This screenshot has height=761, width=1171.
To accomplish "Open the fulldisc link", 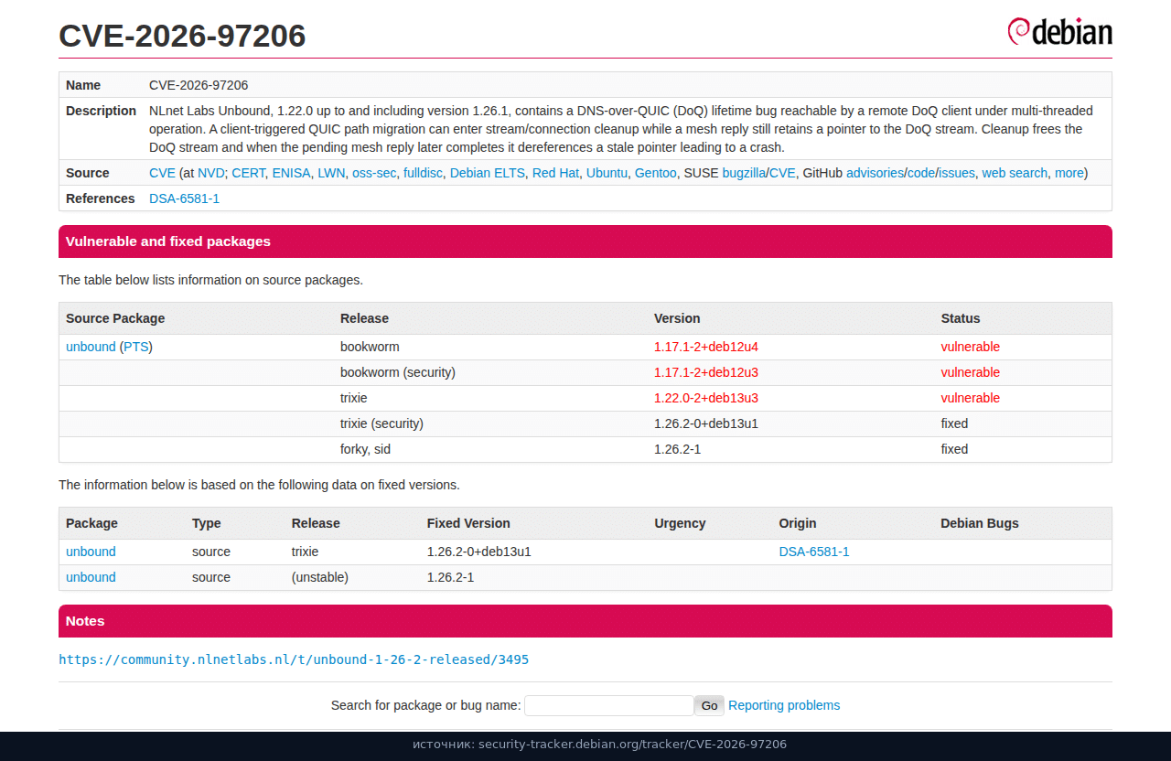I will (x=423, y=173).
